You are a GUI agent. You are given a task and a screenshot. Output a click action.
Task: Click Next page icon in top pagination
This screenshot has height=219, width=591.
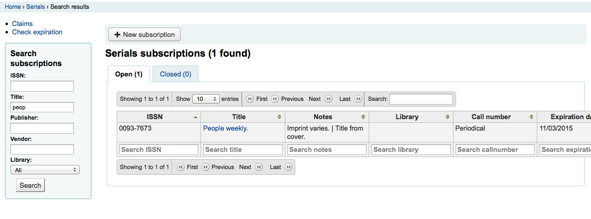(x=329, y=99)
